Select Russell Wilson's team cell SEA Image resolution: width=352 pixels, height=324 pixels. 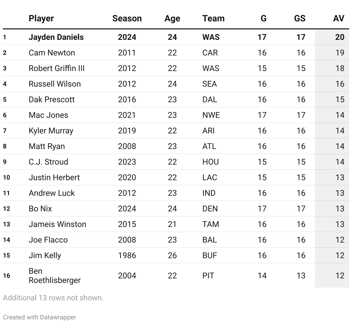pos(209,84)
